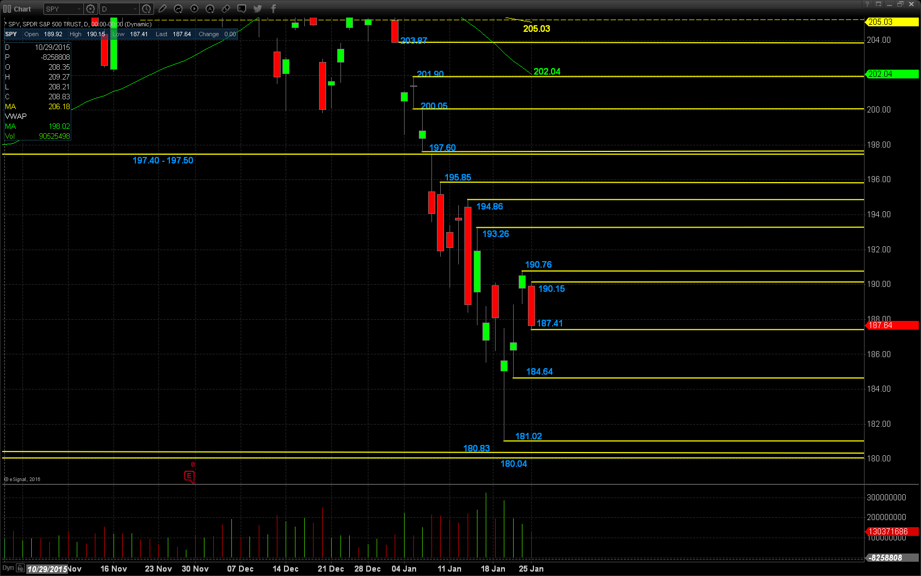Select the 197.60 level label
The width and height of the screenshot is (921, 576).
(x=442, y=148)
